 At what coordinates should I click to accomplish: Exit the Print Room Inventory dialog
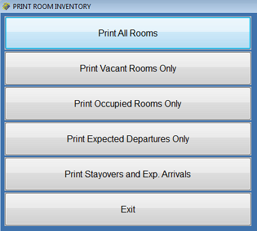click(128, 209)
